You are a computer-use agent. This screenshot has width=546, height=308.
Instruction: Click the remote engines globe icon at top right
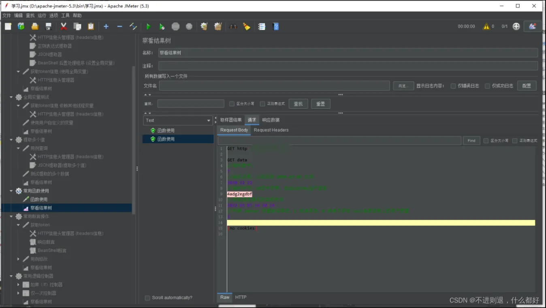click(x=516, y=26)
